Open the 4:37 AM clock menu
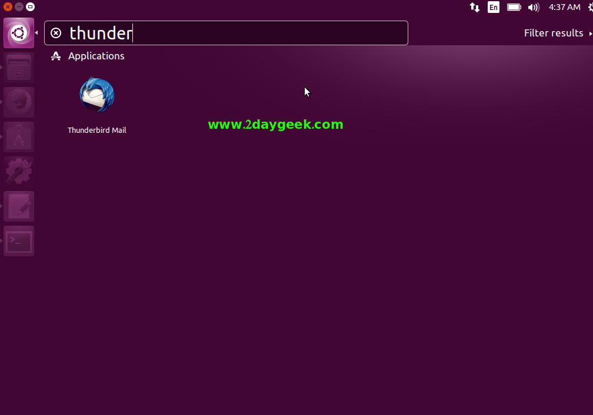Image resolution: width=593 pixels, height=415 pixels. [565, 7]
